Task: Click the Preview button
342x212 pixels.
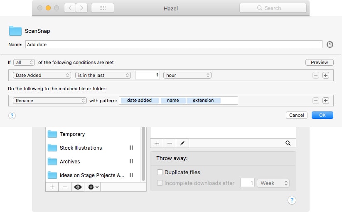Action: [319, 62]
